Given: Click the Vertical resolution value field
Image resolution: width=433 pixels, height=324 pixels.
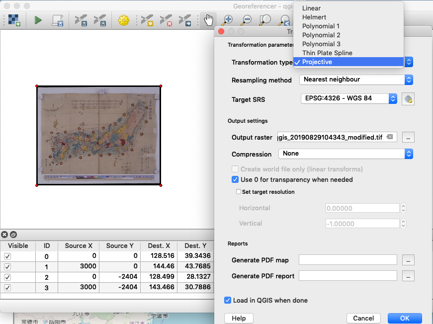Looking at the screenshot, I should pos(362,224).
